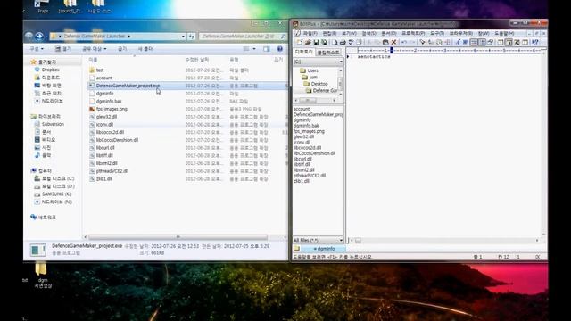Screen dimensions: 571x321
Task: Click the Print icon in EditPlus toolbar
Action: (x=343, y=43)
